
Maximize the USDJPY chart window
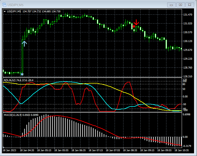click(180, 5)
